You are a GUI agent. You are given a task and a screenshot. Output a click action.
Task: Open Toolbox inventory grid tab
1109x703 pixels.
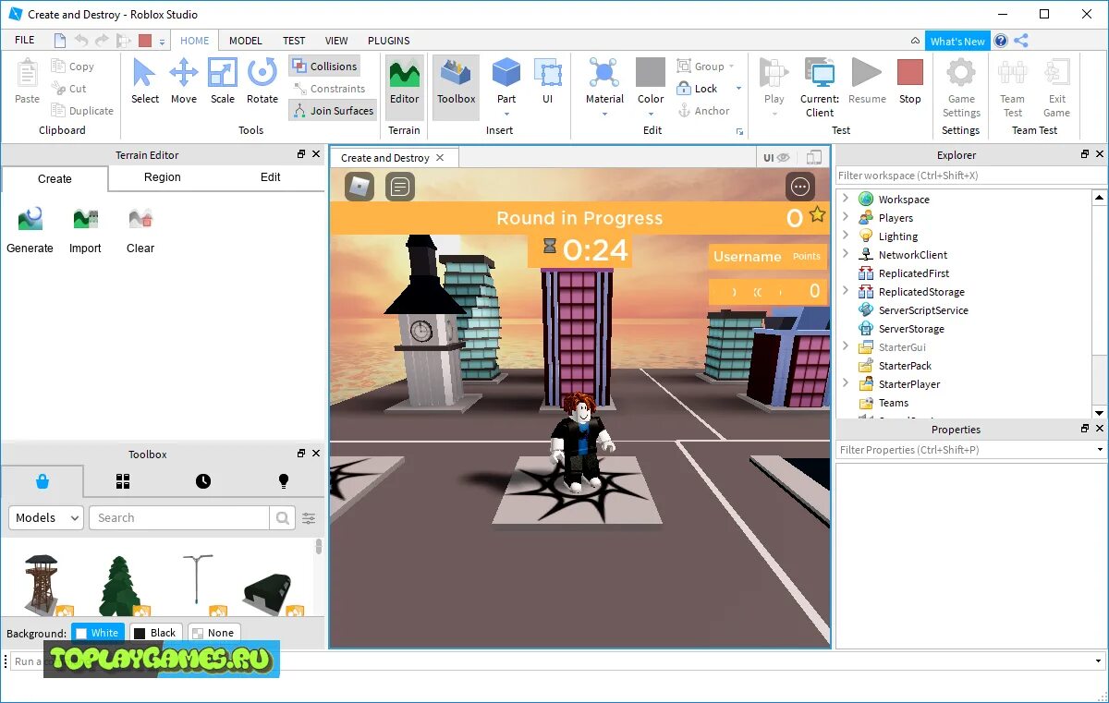123,481
